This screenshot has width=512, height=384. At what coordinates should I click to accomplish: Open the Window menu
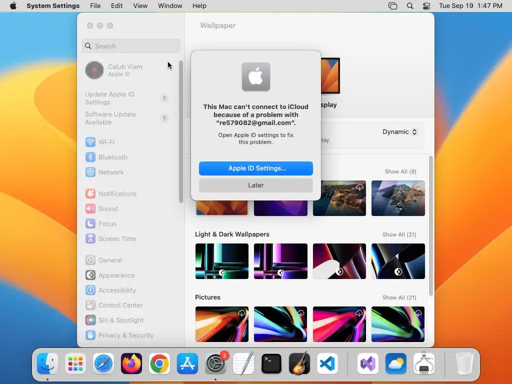(170, 6)
